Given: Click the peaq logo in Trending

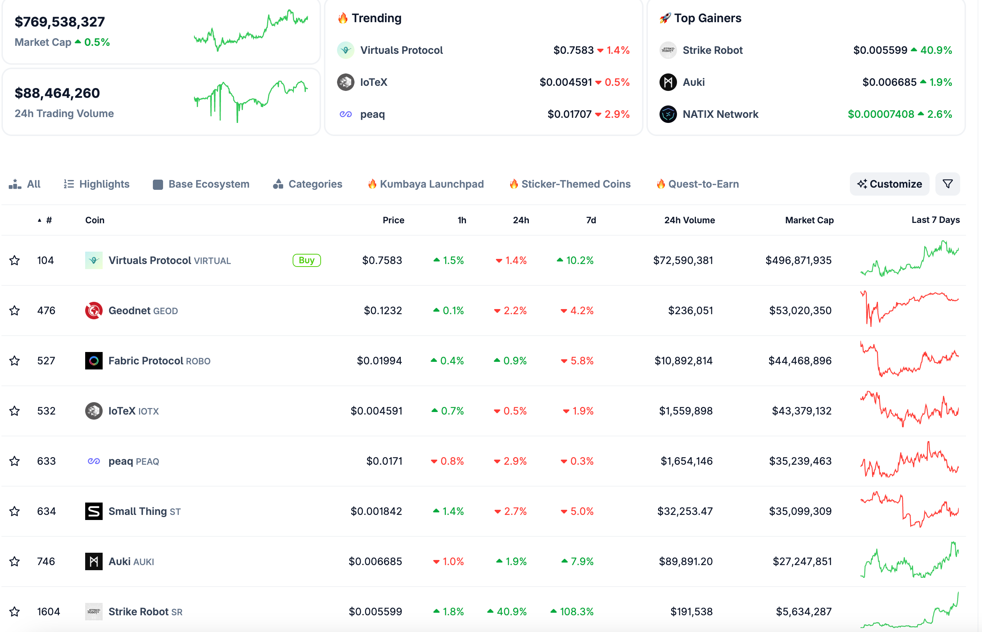Looking at the screenshot, I should click(345, 114).
